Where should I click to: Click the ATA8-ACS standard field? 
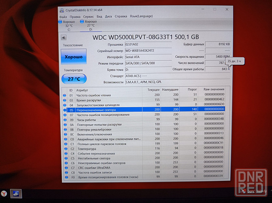pyautogui.click(x=177, y=76)
